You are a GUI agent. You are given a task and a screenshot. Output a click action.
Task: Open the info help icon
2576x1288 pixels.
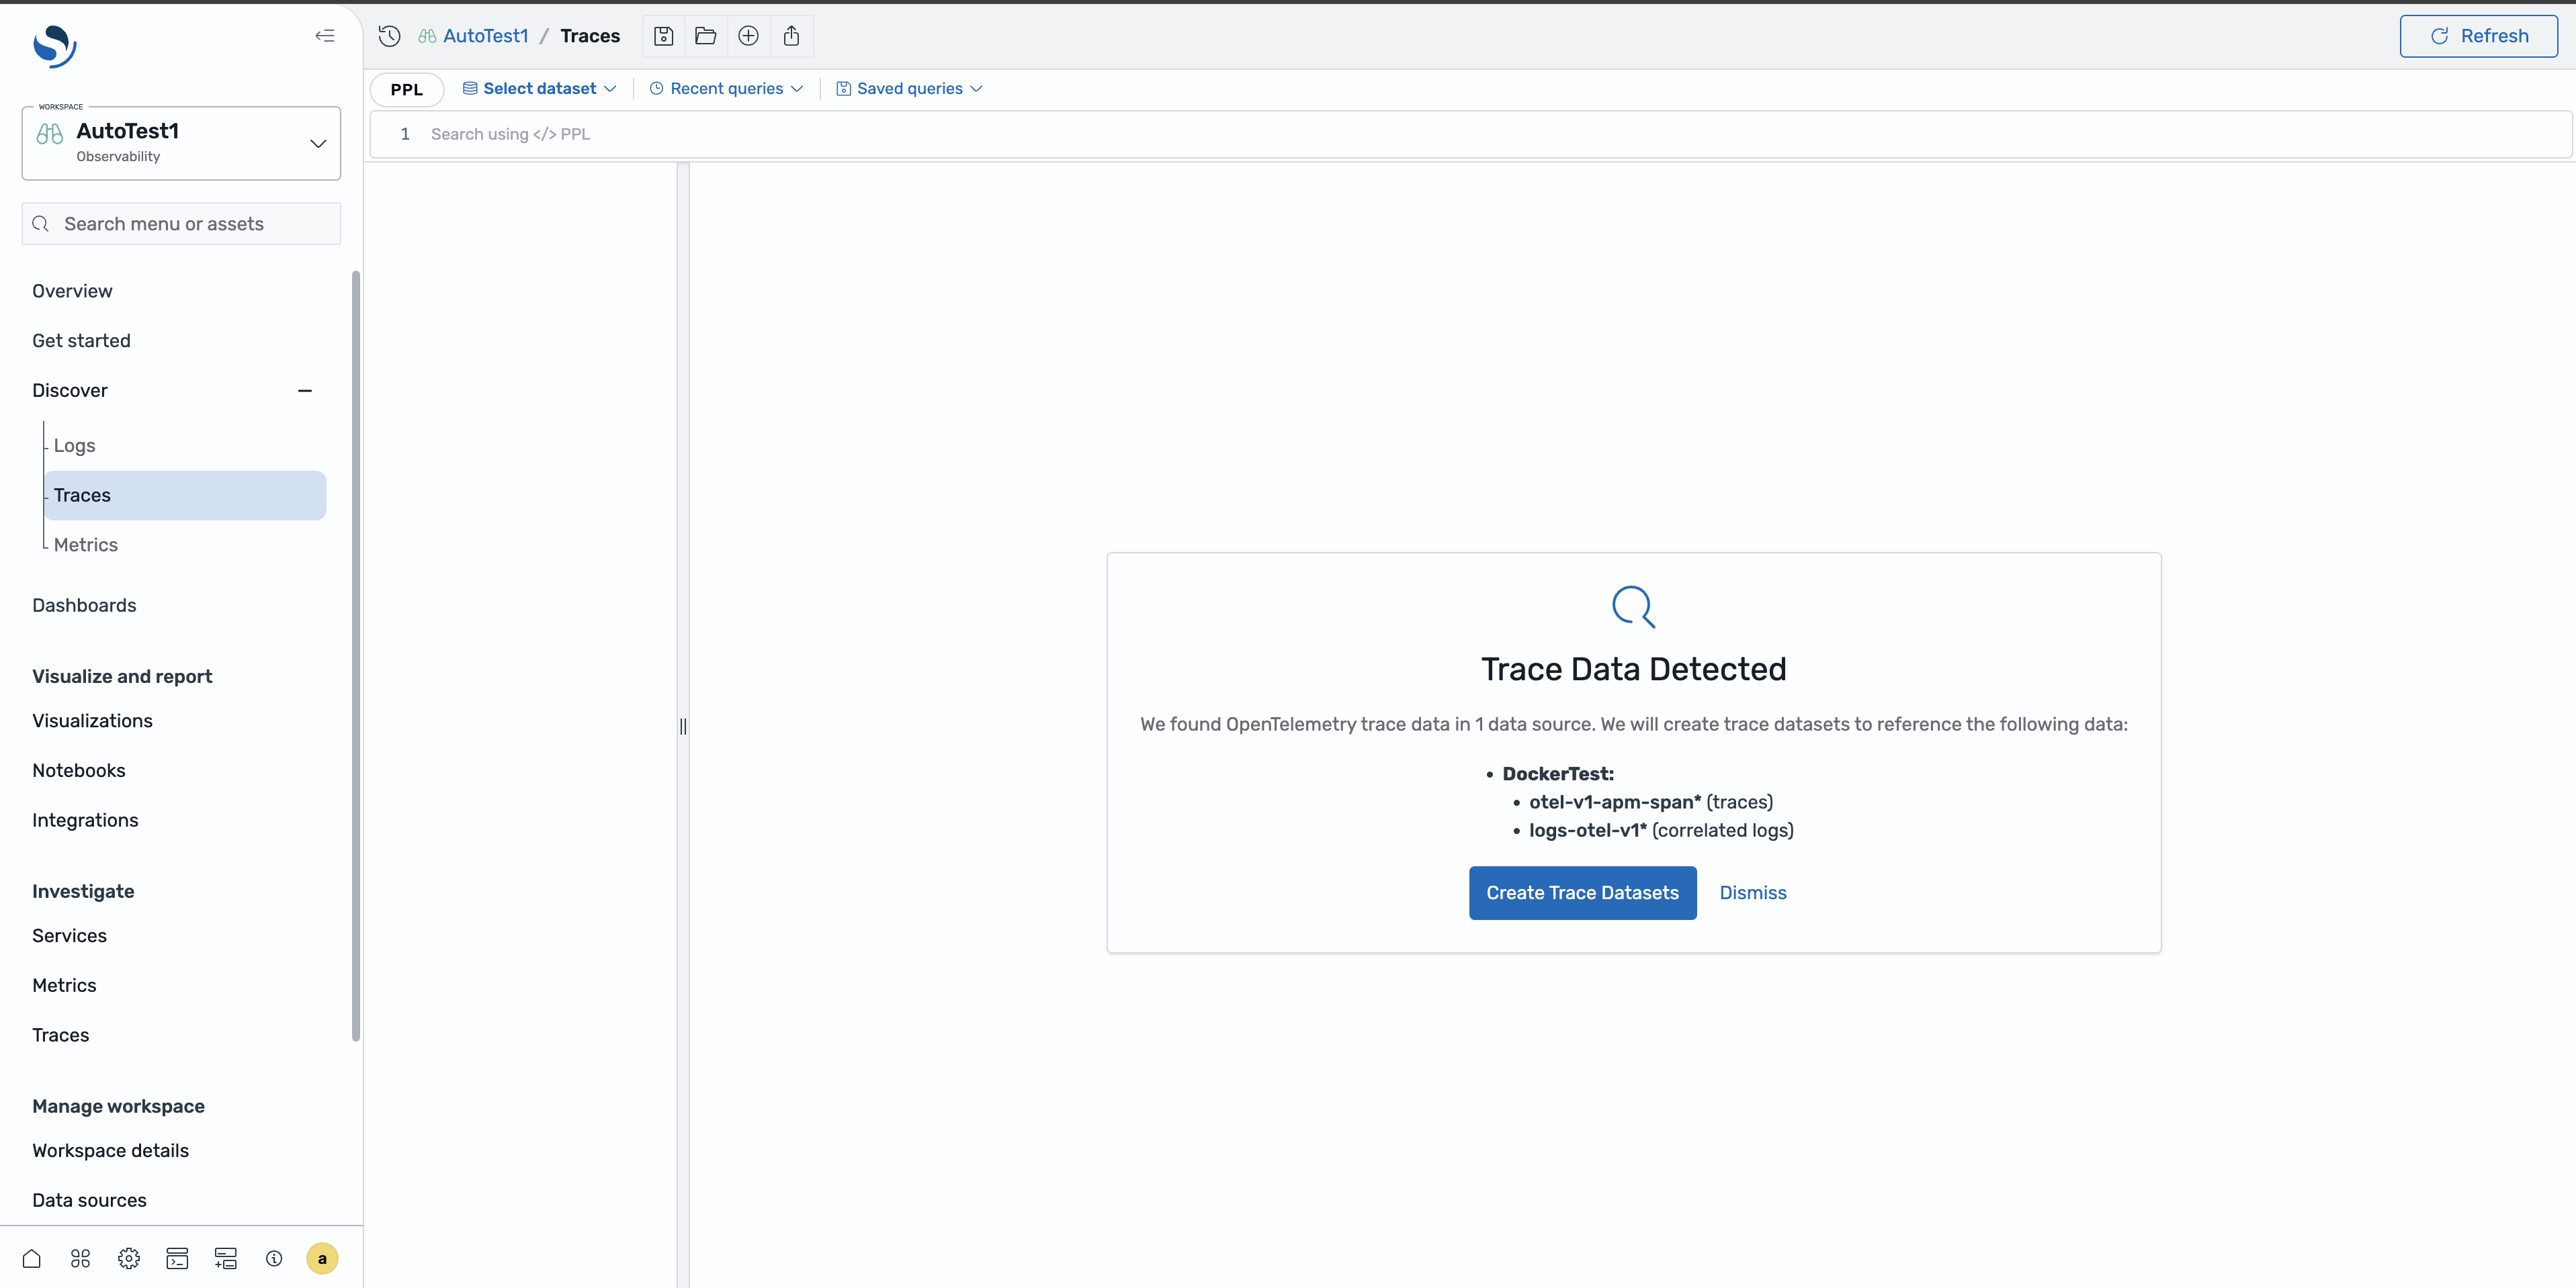[273, 1259]
